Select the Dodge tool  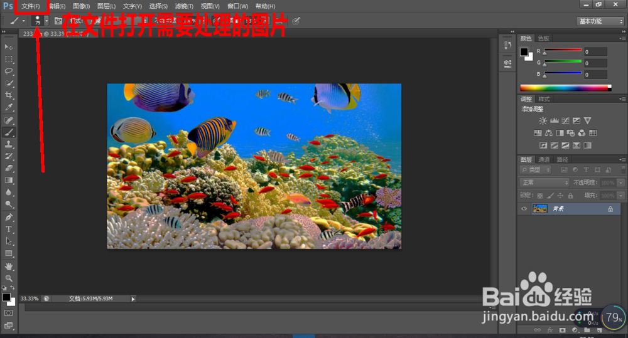(9, 204)
